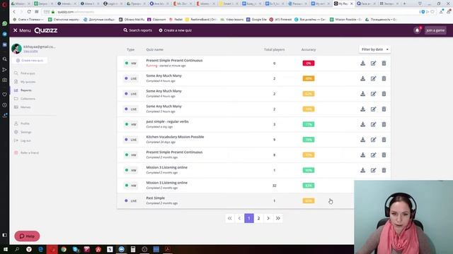
Task: Open Collections in sidebar
Action: tap(25, 99)
